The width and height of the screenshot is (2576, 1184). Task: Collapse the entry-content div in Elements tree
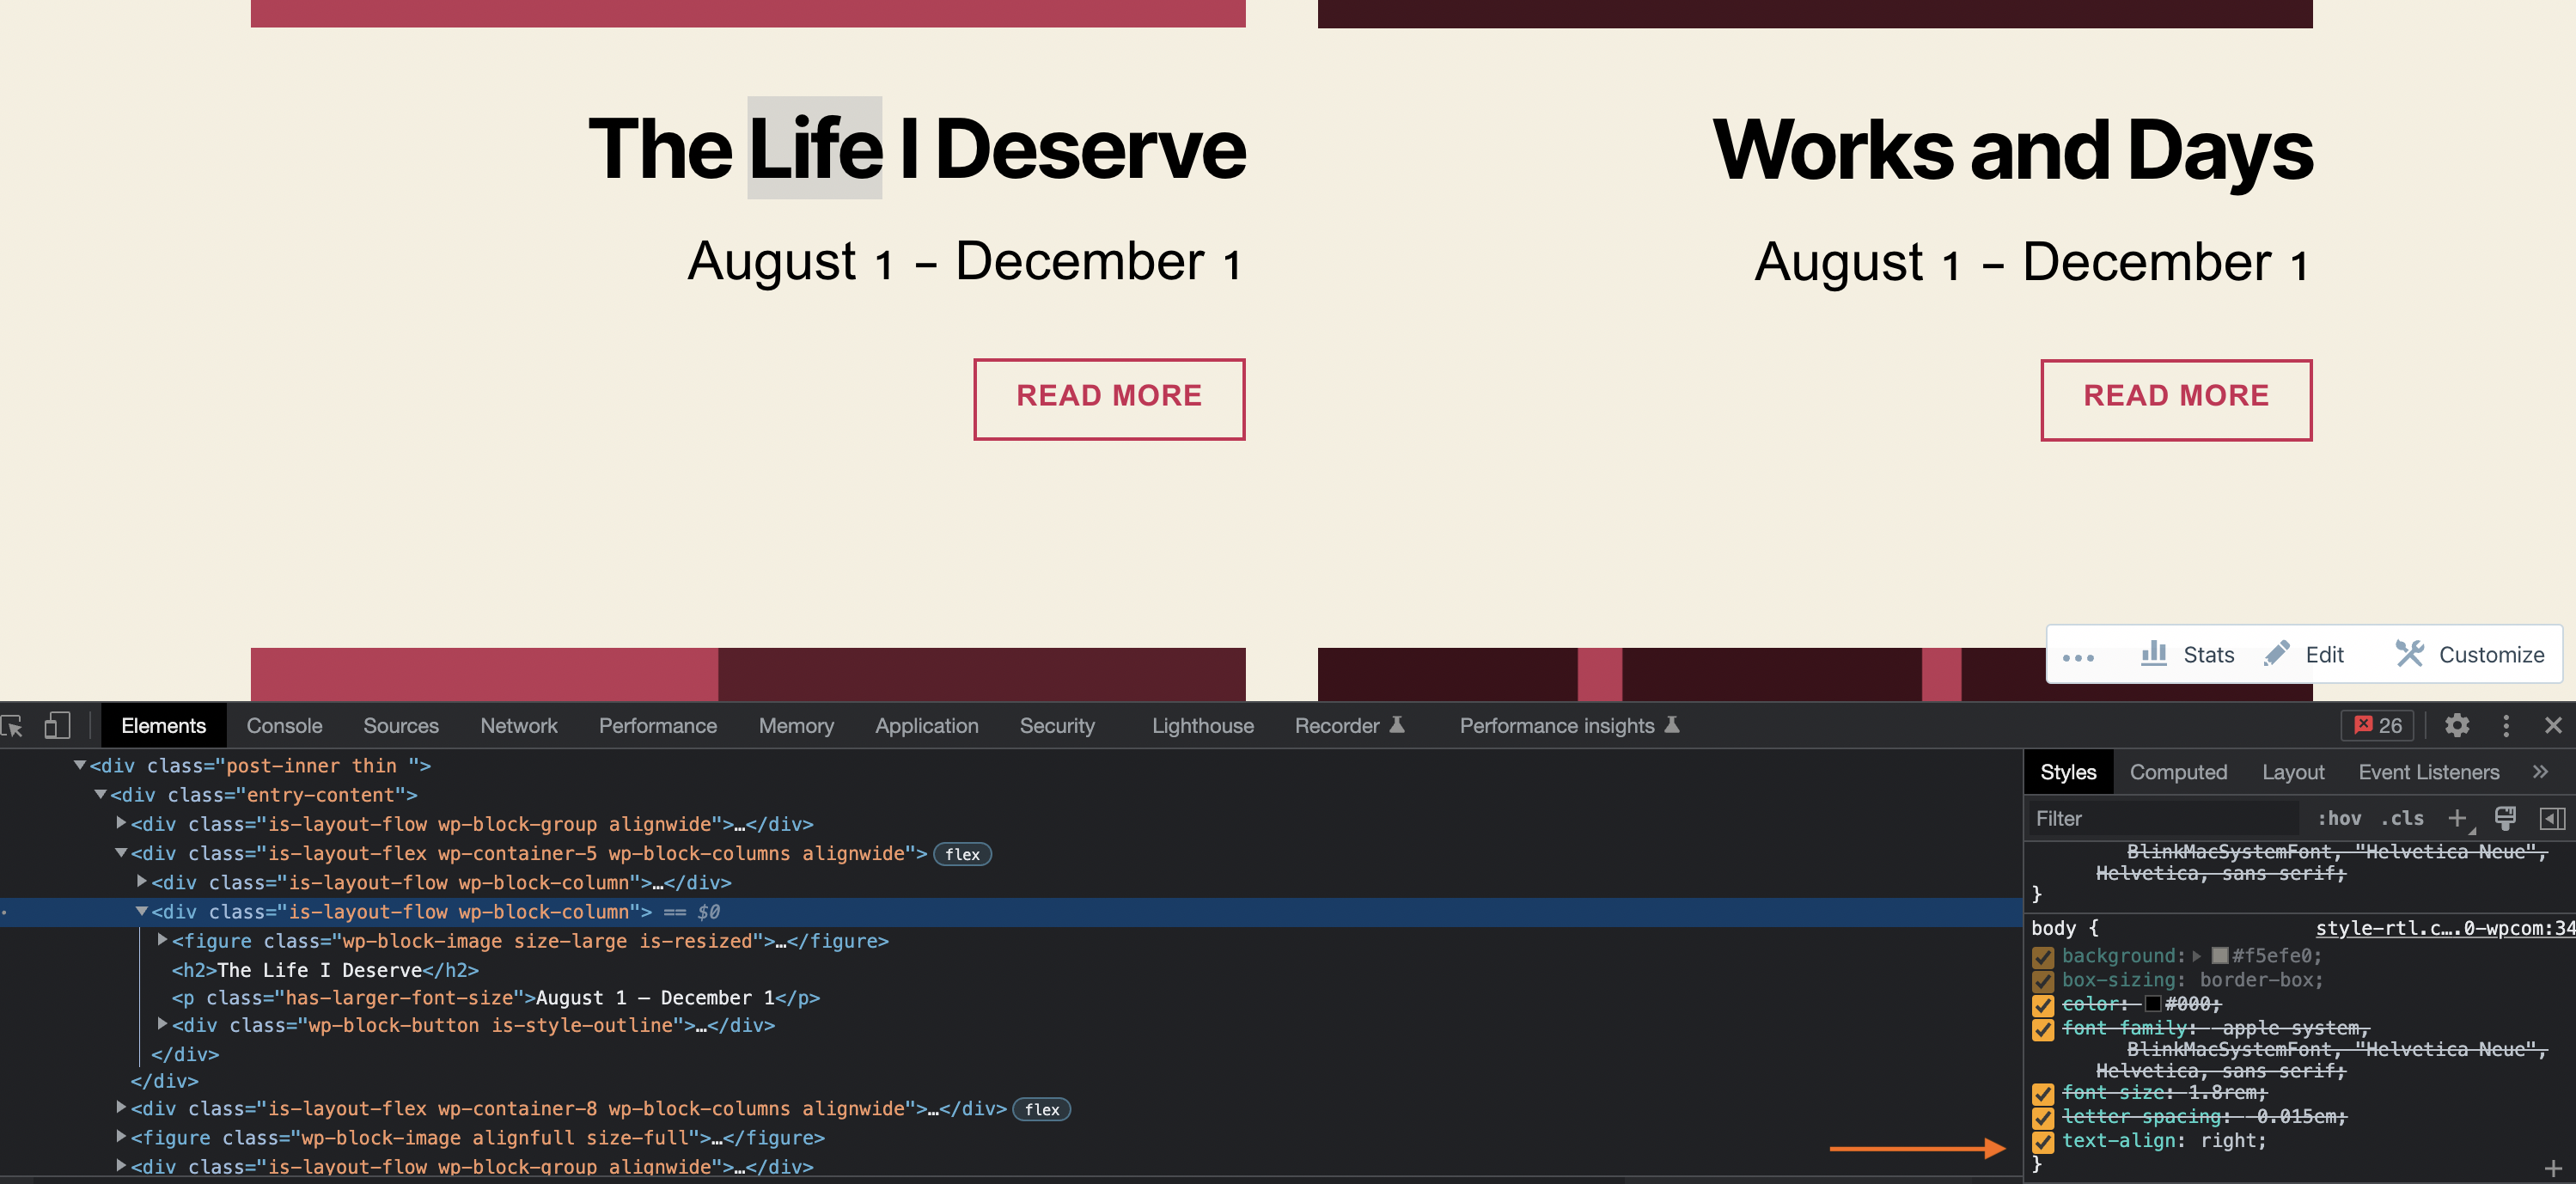click(x=99, y=795)
